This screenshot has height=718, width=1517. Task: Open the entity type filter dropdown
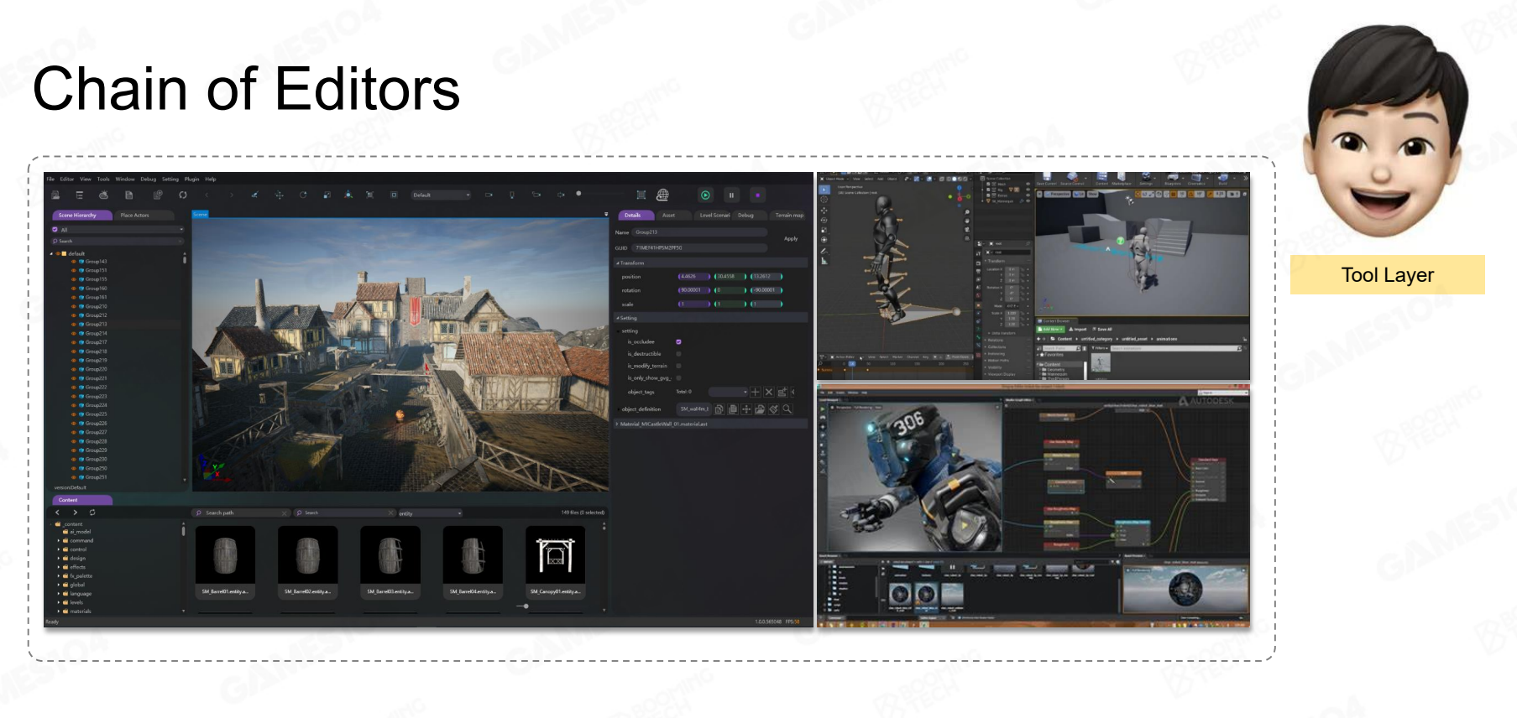tap(430, 513)
